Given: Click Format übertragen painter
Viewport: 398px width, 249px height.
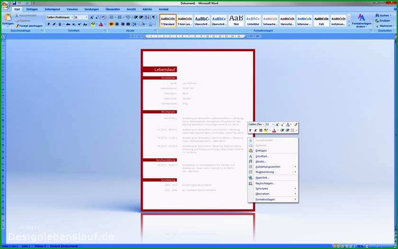Looking at the screenshot, I should click(x=29, y=26).
